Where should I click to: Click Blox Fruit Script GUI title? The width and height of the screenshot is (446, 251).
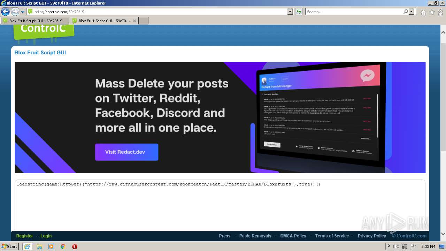pos(40,53)
